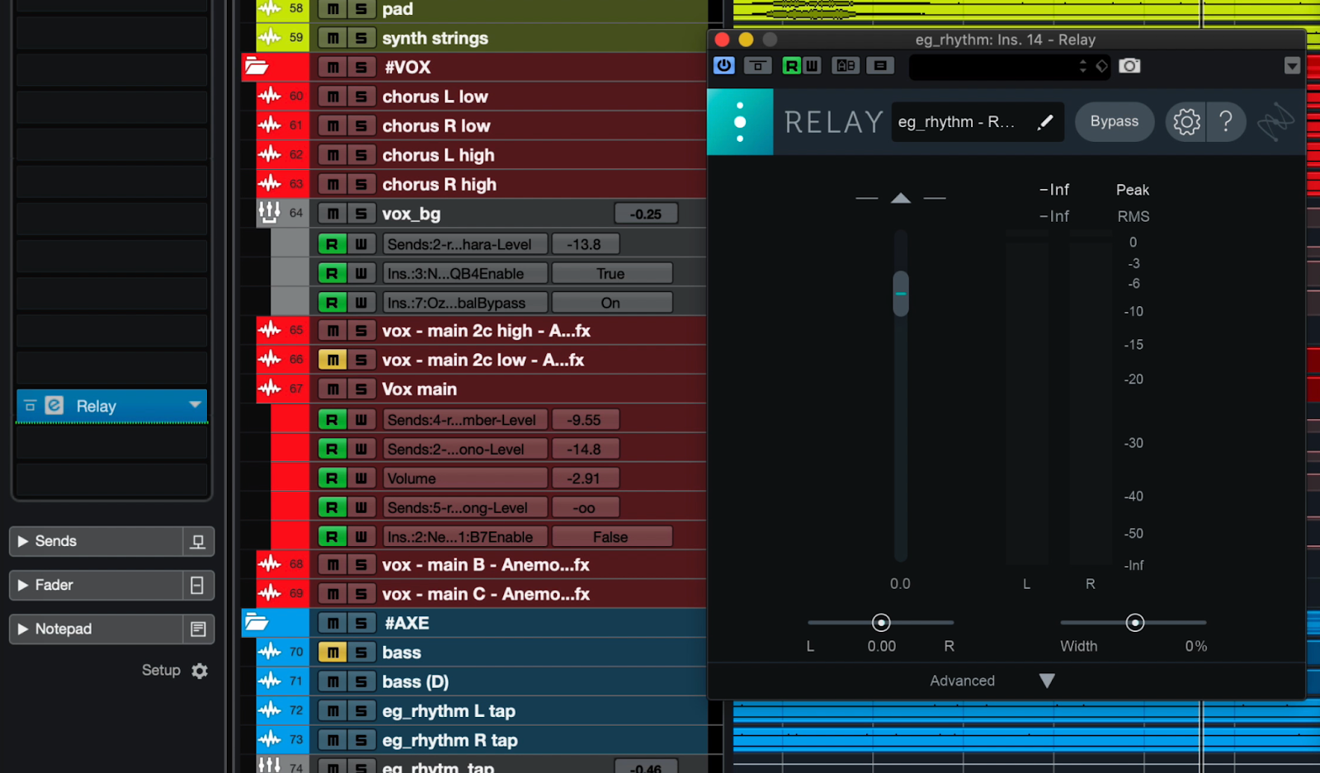Click waveform icon of synth strings track
The image size is (1320, 773).
269,37
